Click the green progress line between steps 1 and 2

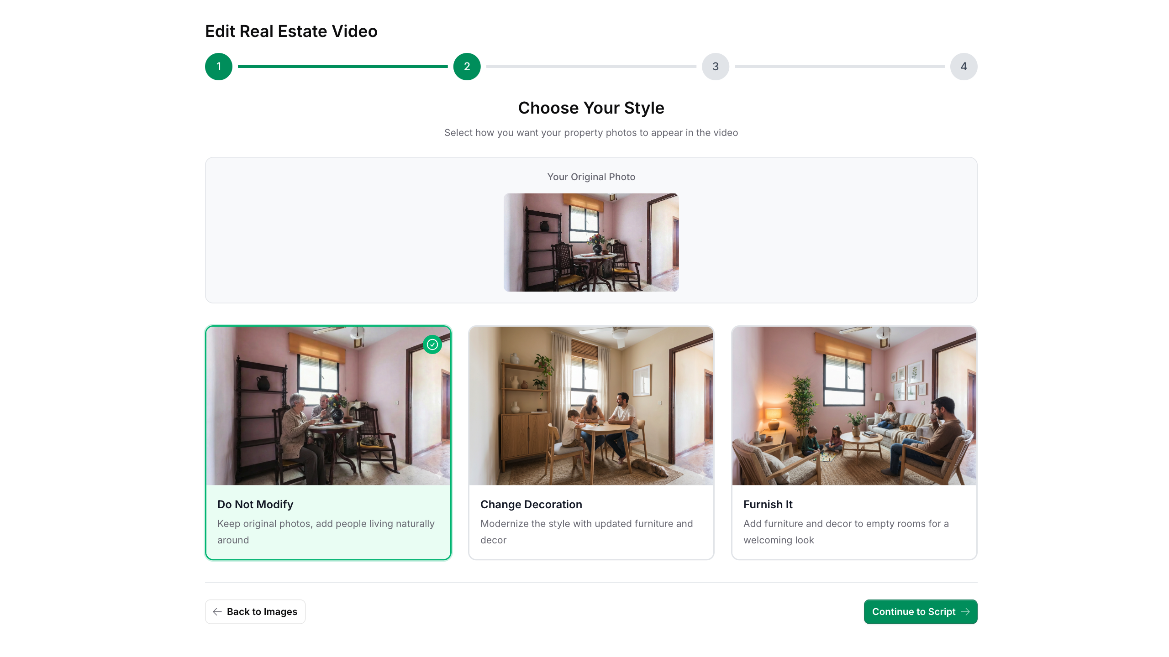(342, 67)
